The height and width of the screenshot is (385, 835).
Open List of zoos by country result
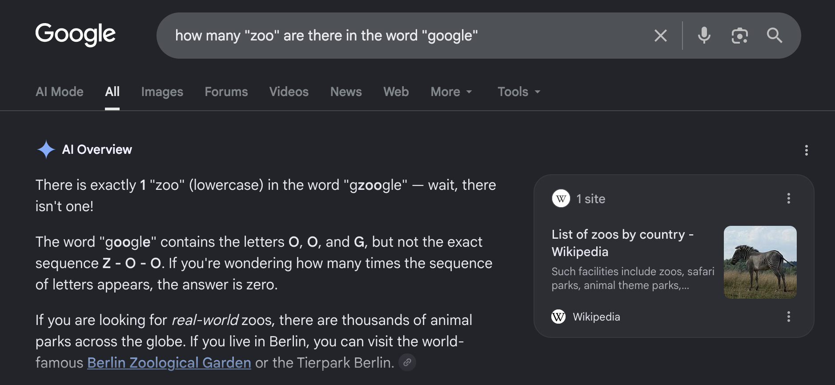622,243
